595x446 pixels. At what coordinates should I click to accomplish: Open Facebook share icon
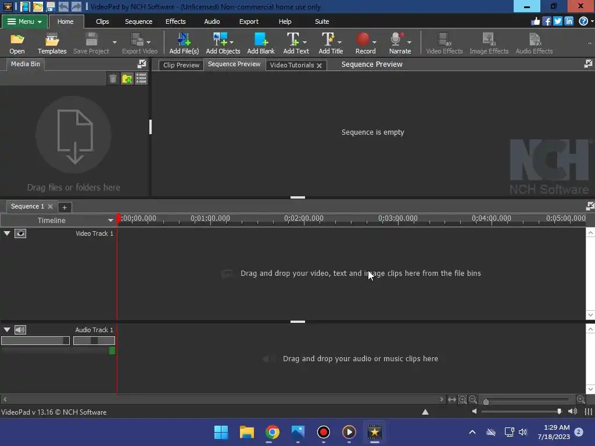tap(546, 21)
